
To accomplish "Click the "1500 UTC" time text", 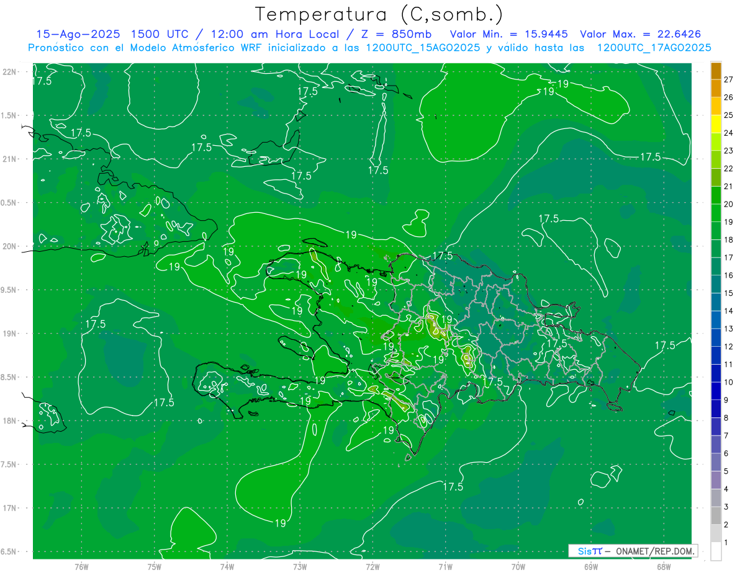I will pyautogui.click(x=160, y=34).
